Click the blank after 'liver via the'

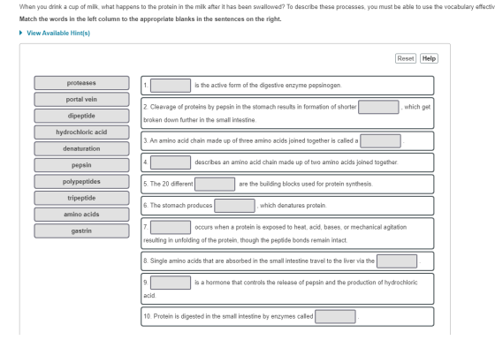pyautogui.click(x=397, y=261)
